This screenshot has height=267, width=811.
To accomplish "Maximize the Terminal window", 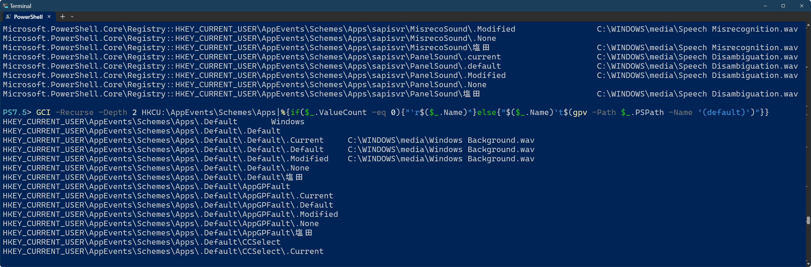I will (x=783, y=6).
